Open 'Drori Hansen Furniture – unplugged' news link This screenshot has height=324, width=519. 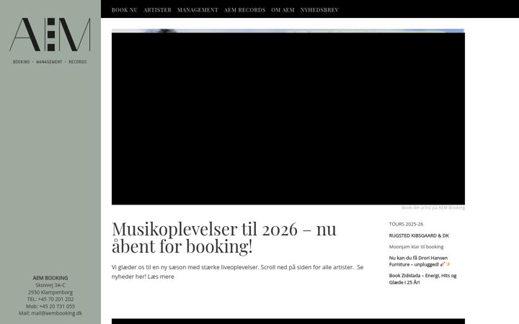pyautogui.click(x=420, y=261)
